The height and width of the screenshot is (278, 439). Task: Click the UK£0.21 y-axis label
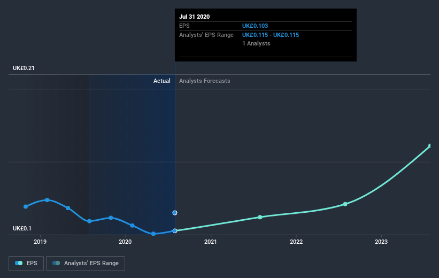point(24,68)
